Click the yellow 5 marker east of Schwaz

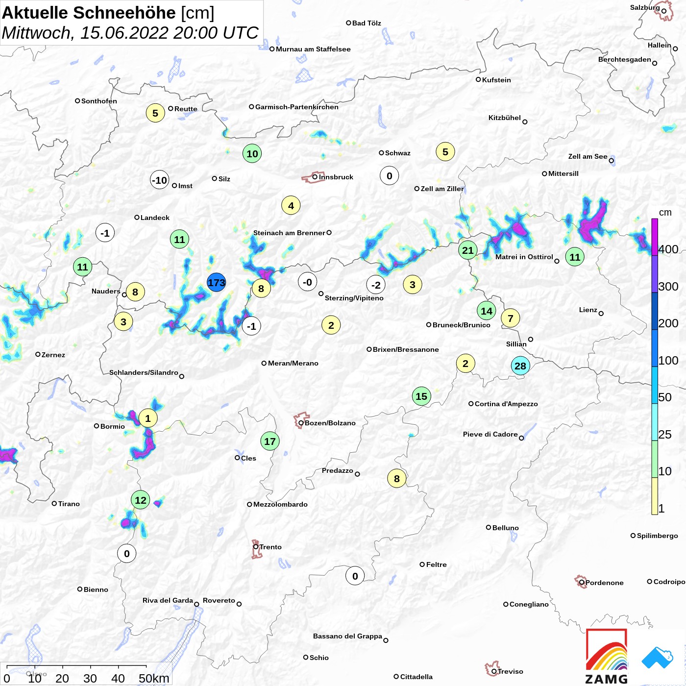coord(445,152)
